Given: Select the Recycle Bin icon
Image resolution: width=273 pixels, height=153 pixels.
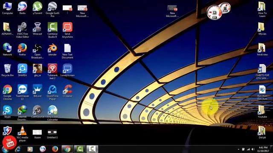Looking at the screenshot, I should click(x=7, y=70).
